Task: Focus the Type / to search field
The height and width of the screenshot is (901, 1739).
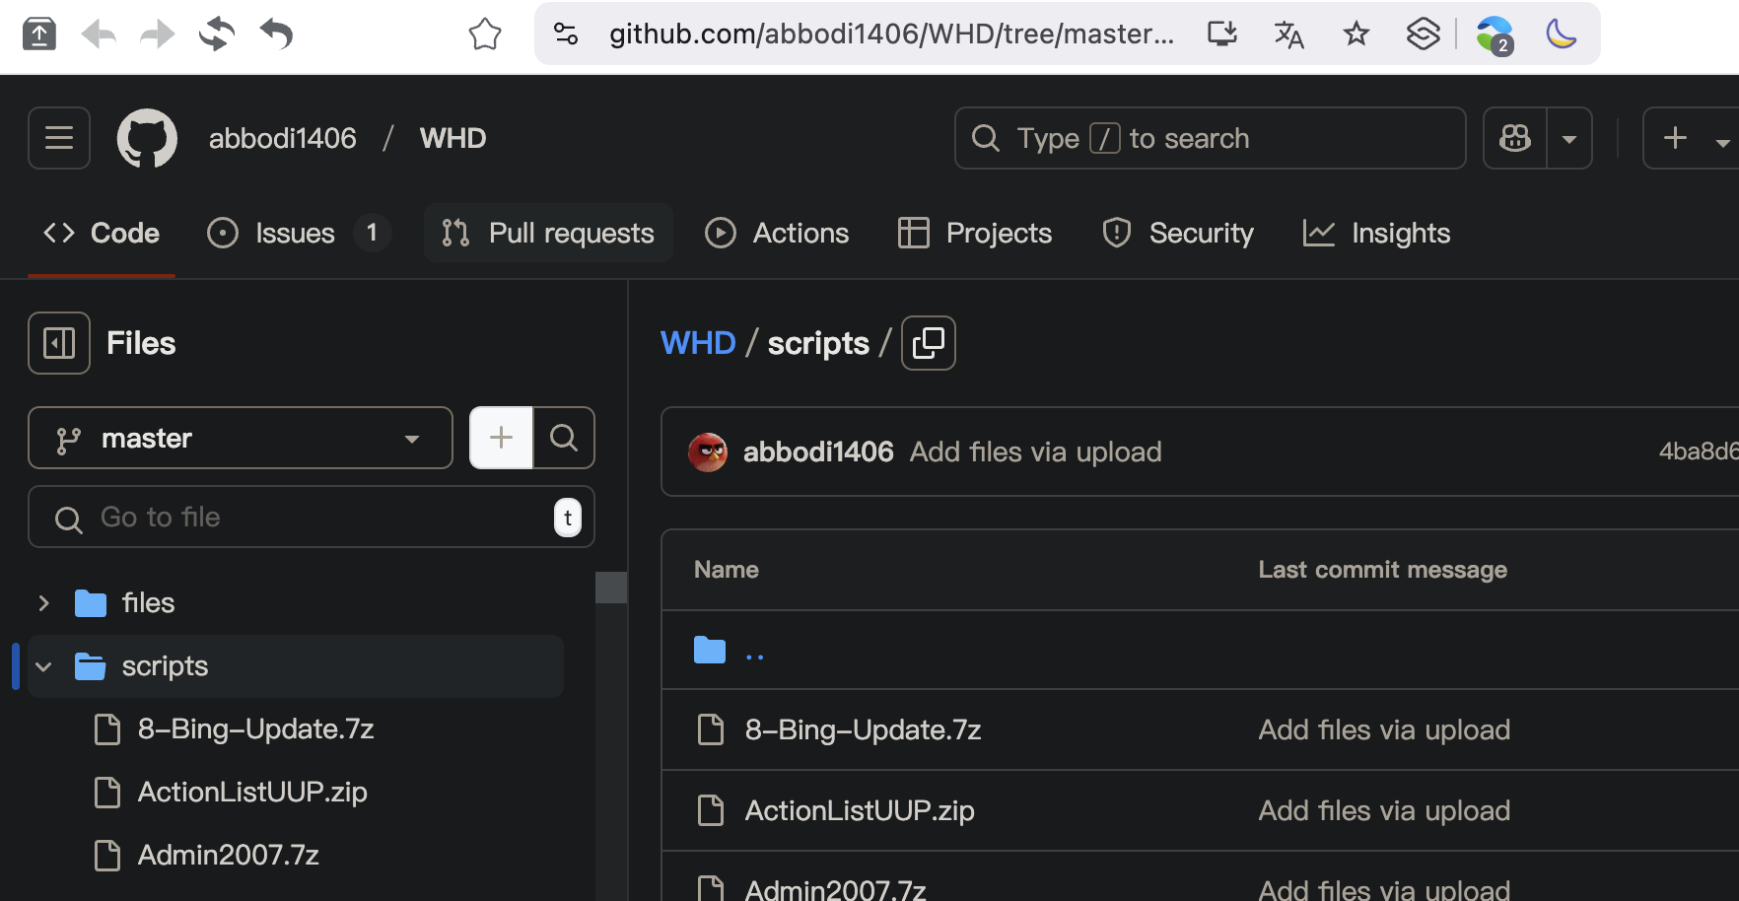Action: 1210,138
